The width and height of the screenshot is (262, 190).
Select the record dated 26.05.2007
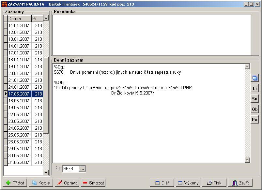(25, 142)
